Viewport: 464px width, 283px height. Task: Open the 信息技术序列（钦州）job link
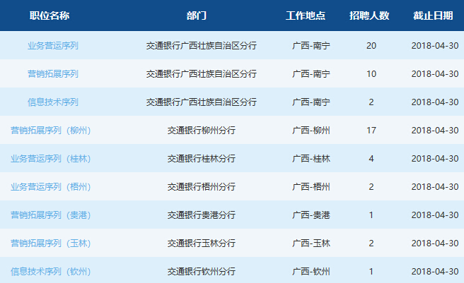point(51,272)
